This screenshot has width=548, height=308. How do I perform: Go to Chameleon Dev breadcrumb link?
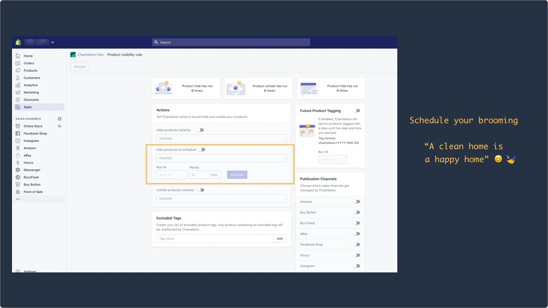point(90,55)
